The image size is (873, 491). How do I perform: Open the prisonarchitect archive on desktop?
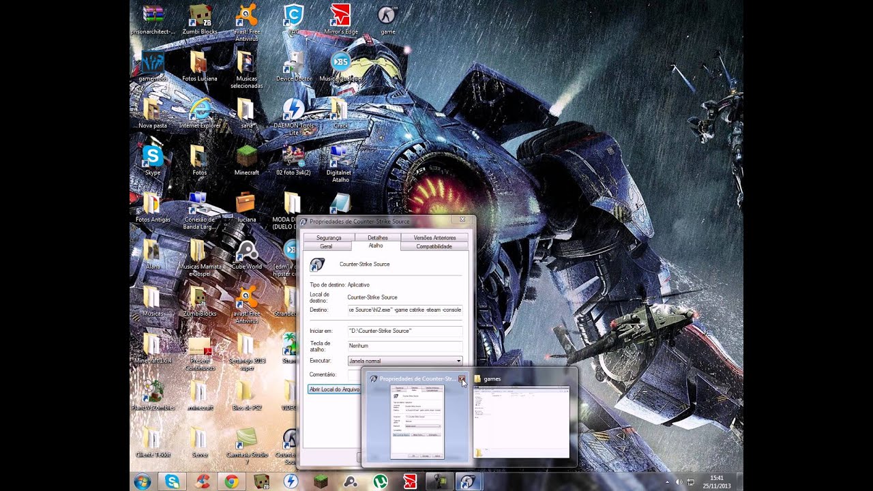[x=153, y=19]
